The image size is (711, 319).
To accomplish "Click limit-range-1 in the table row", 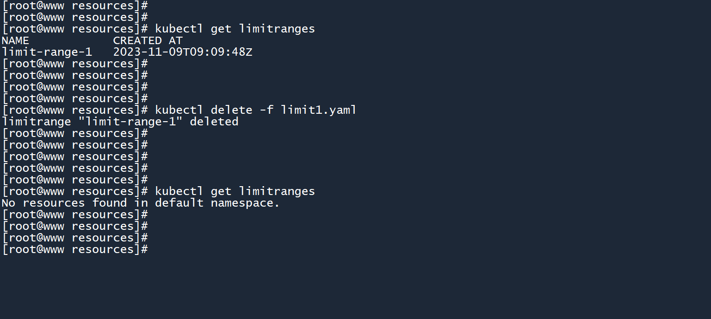I will [47, 52].
